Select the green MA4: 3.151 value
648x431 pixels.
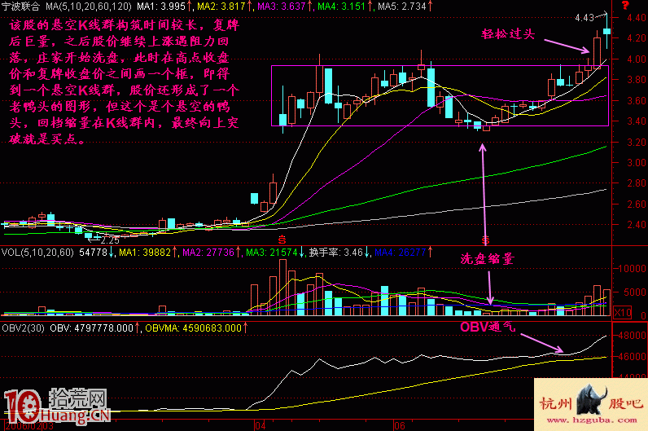[341, 7]
